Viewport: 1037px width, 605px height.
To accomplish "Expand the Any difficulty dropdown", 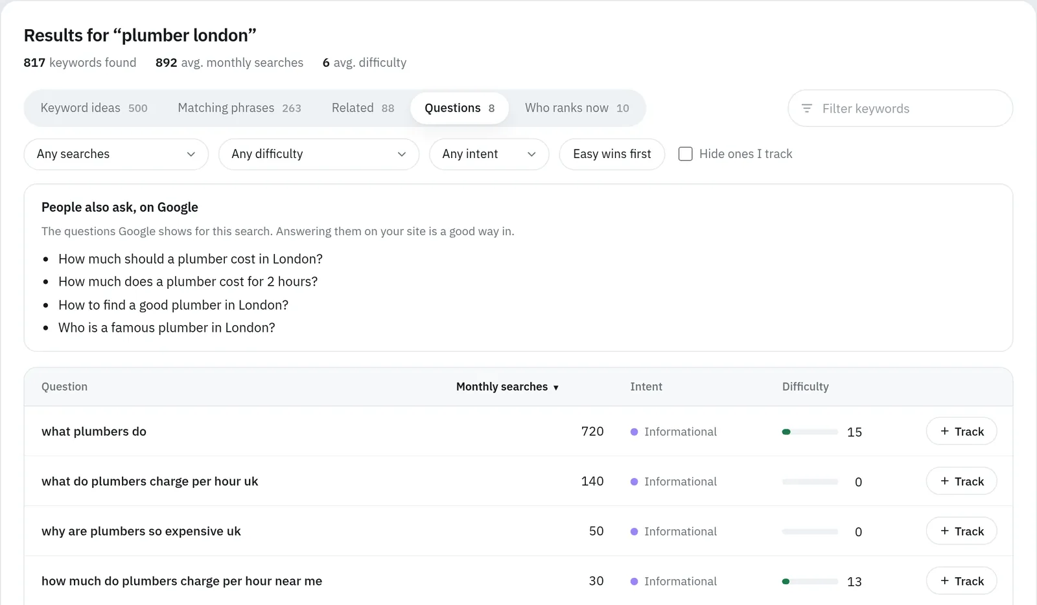I will click(319, 154).
